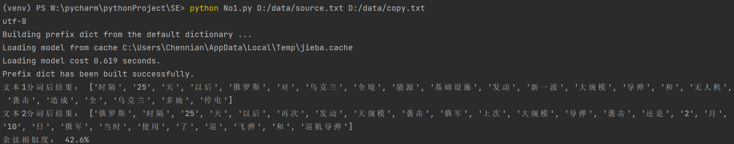Screen dimensions: 734x144
Task: Click the 'python' command word
Action: [x=204, y=8]
